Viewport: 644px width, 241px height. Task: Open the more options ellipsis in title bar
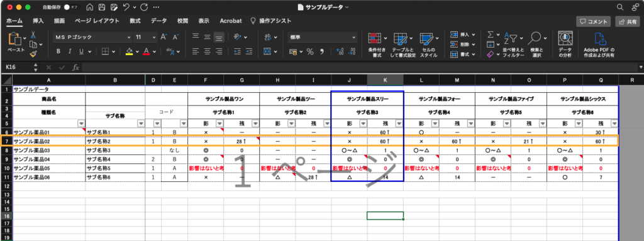[x=156, y=7]
